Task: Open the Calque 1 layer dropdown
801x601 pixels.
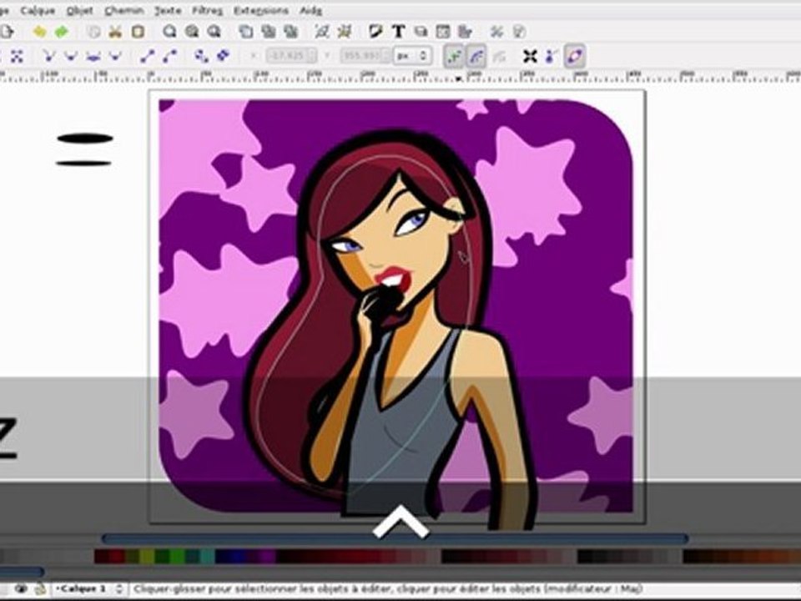Action: tap(90, 589)
